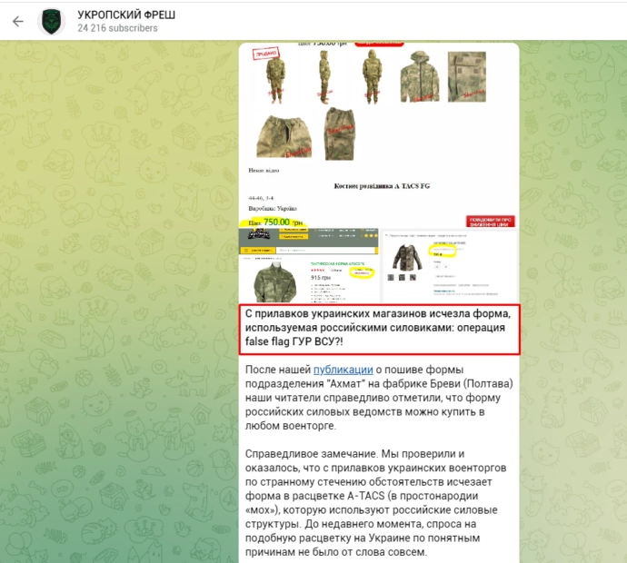Open side-view camo suit photo
The image size is (627, 563).
(324, 76)
